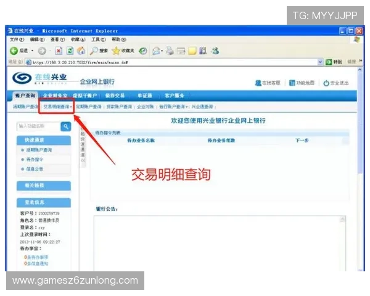
Task: Click the 待办业务笔数 column header
Action: click(221, 141)
